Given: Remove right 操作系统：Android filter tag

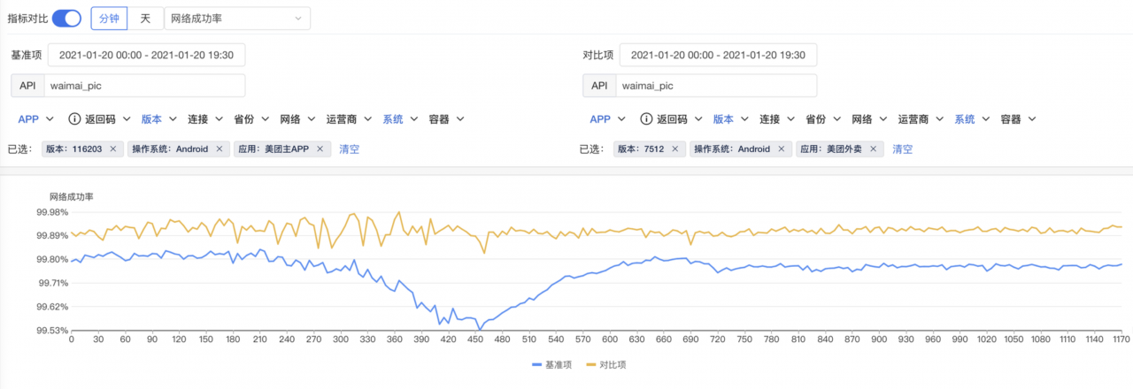Looking at the screenshot, I should (781, 149).
